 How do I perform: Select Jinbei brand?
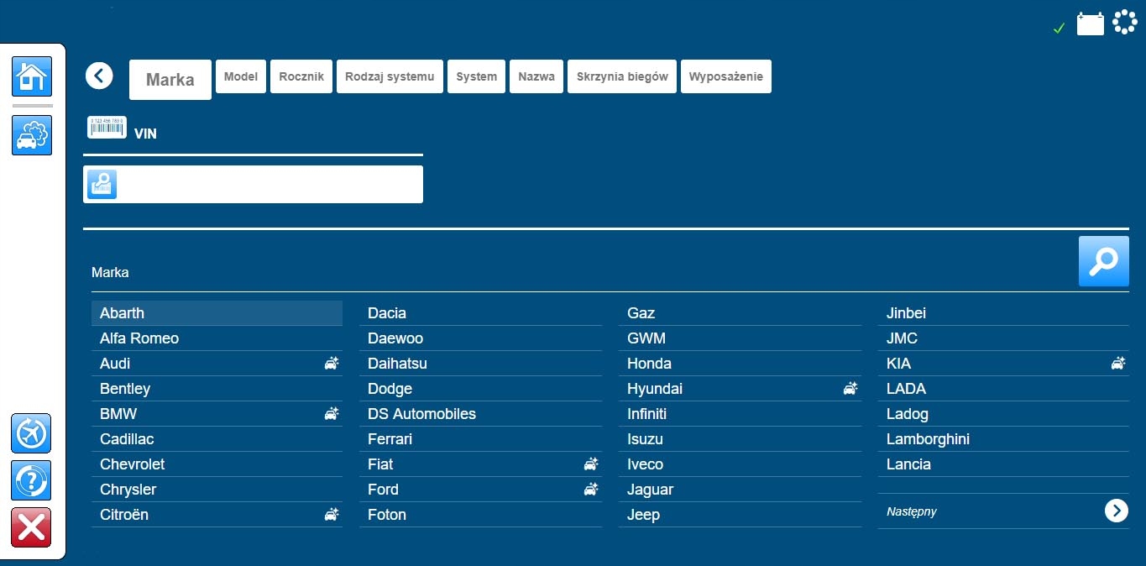coord(1003,313)
